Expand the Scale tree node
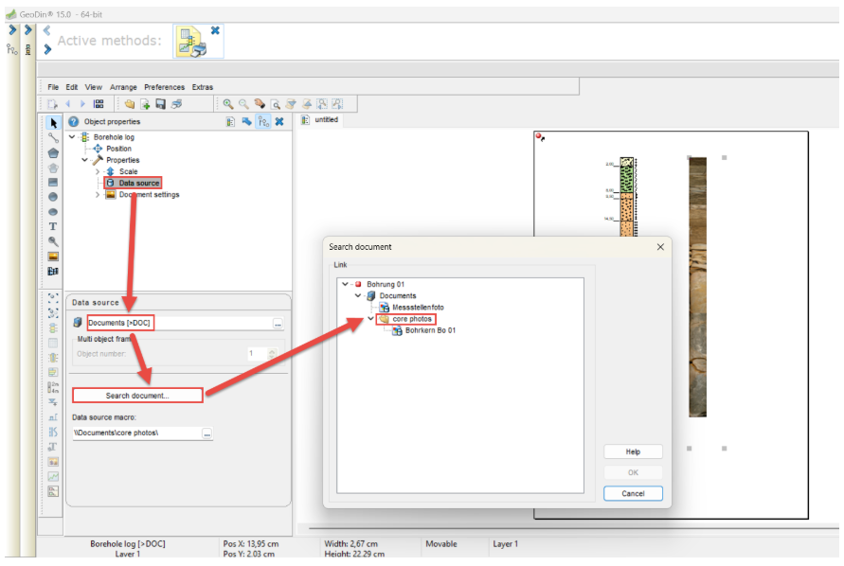This screenshot has height=566, width=844. click(x=98, y=171)
